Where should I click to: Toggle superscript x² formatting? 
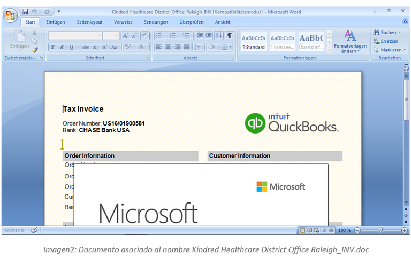tap(104, 47)
